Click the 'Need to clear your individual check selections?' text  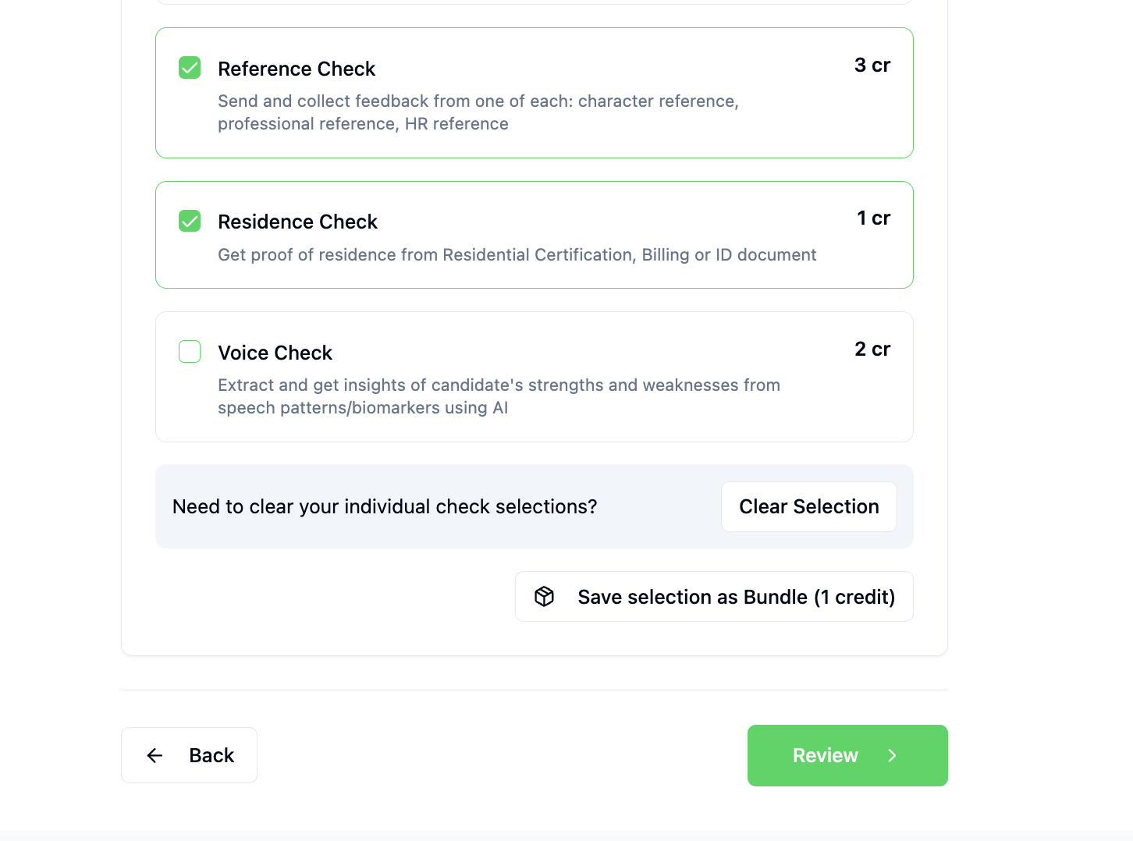click(x=385, y=506)
